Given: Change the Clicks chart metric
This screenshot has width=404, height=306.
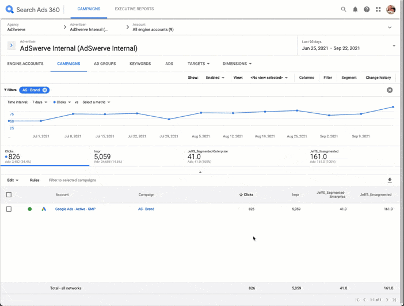Looking at the screenshot, I should tap(62, 102).
